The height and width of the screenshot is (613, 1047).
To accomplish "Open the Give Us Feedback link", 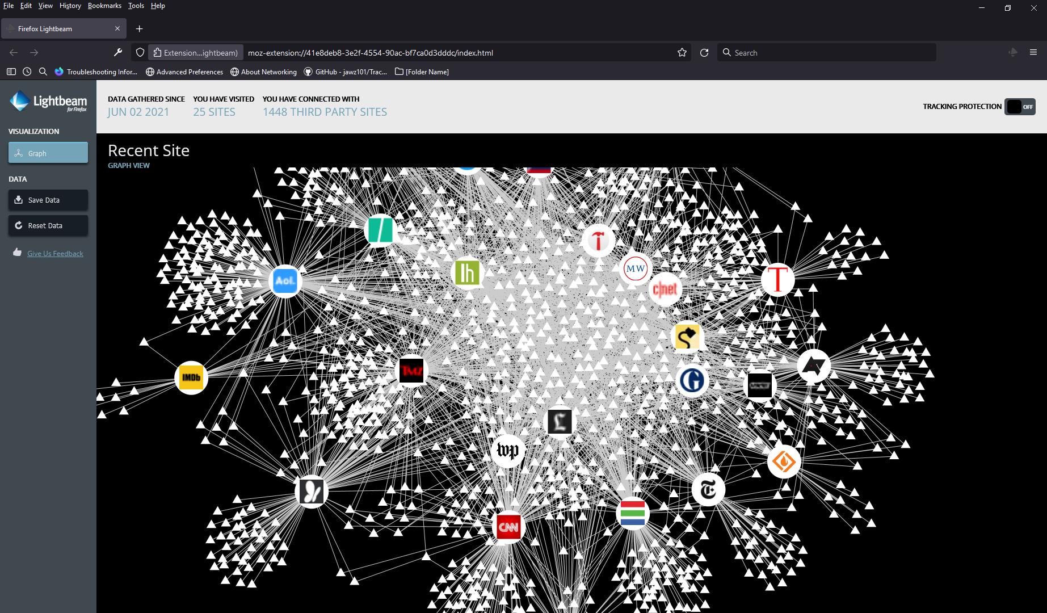I will tap(55, 254).
